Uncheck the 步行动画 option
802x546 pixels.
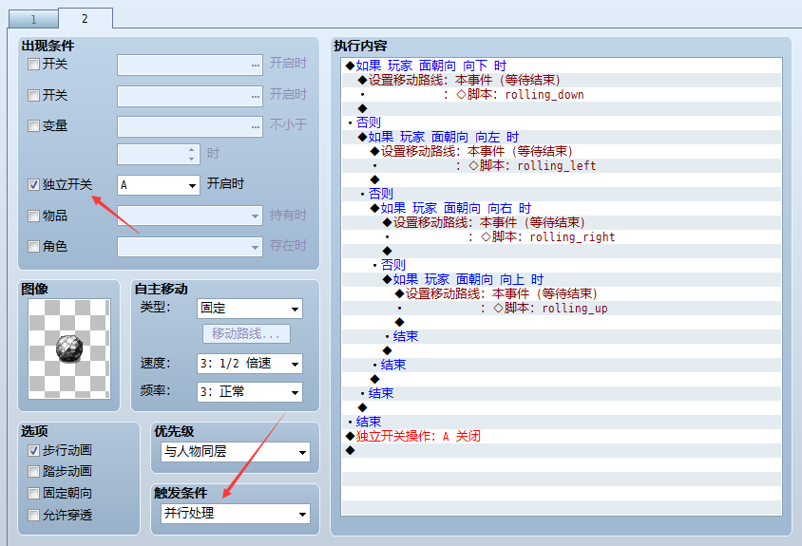(x=34, y=450)
